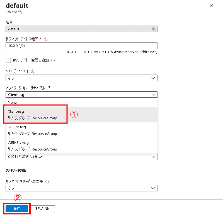The width and height of the screenshot is (223, 217).
Task: Collapse the network security group dropdown
Action: point(81,95)
